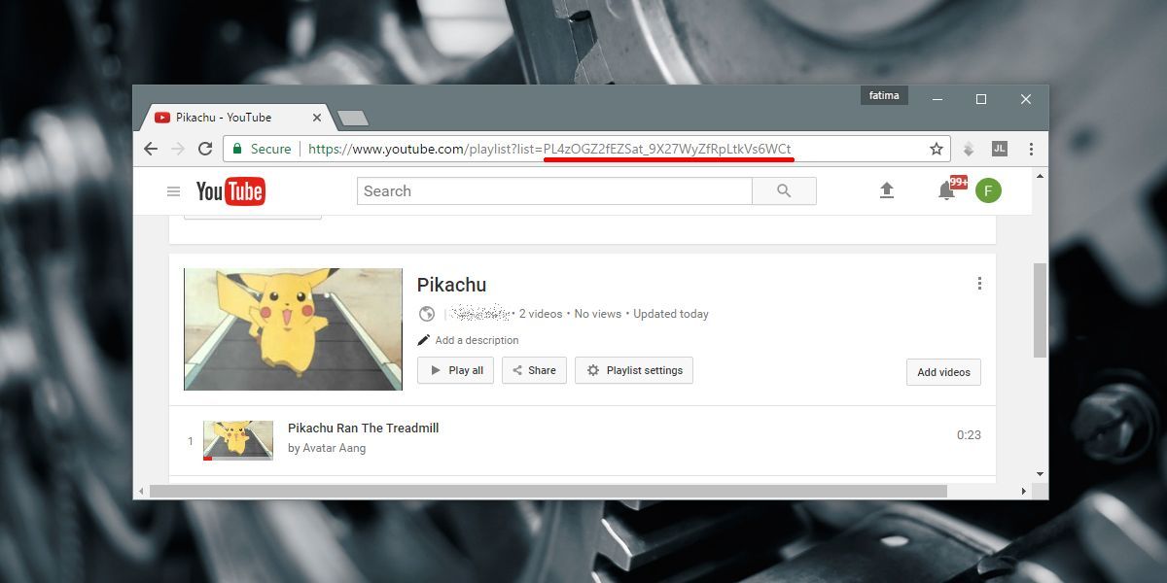Click the vertical scrollbar up arrow
This screenshot has width=1167, height=583.
[1040, 176]
